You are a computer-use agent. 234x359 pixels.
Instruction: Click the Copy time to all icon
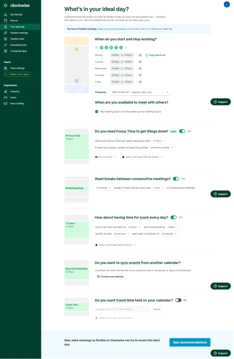pos(147,55)
